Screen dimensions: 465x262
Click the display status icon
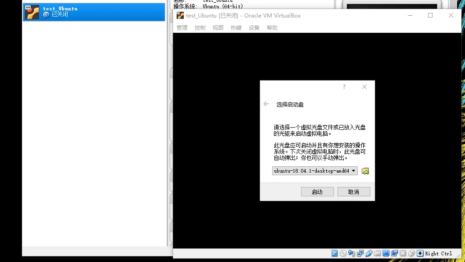(x=386, y=253)
